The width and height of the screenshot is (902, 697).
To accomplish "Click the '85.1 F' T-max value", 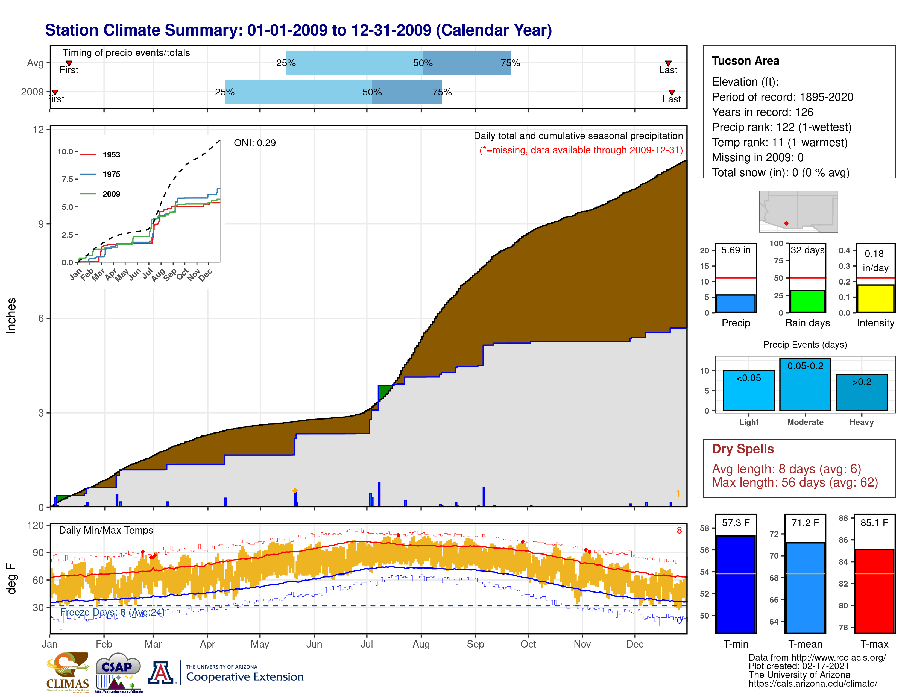I will click(874, 523).
